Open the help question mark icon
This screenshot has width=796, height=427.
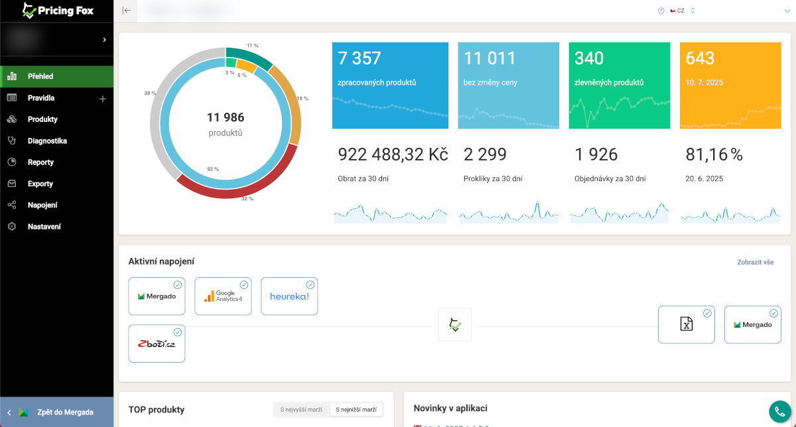click(661, 11)
